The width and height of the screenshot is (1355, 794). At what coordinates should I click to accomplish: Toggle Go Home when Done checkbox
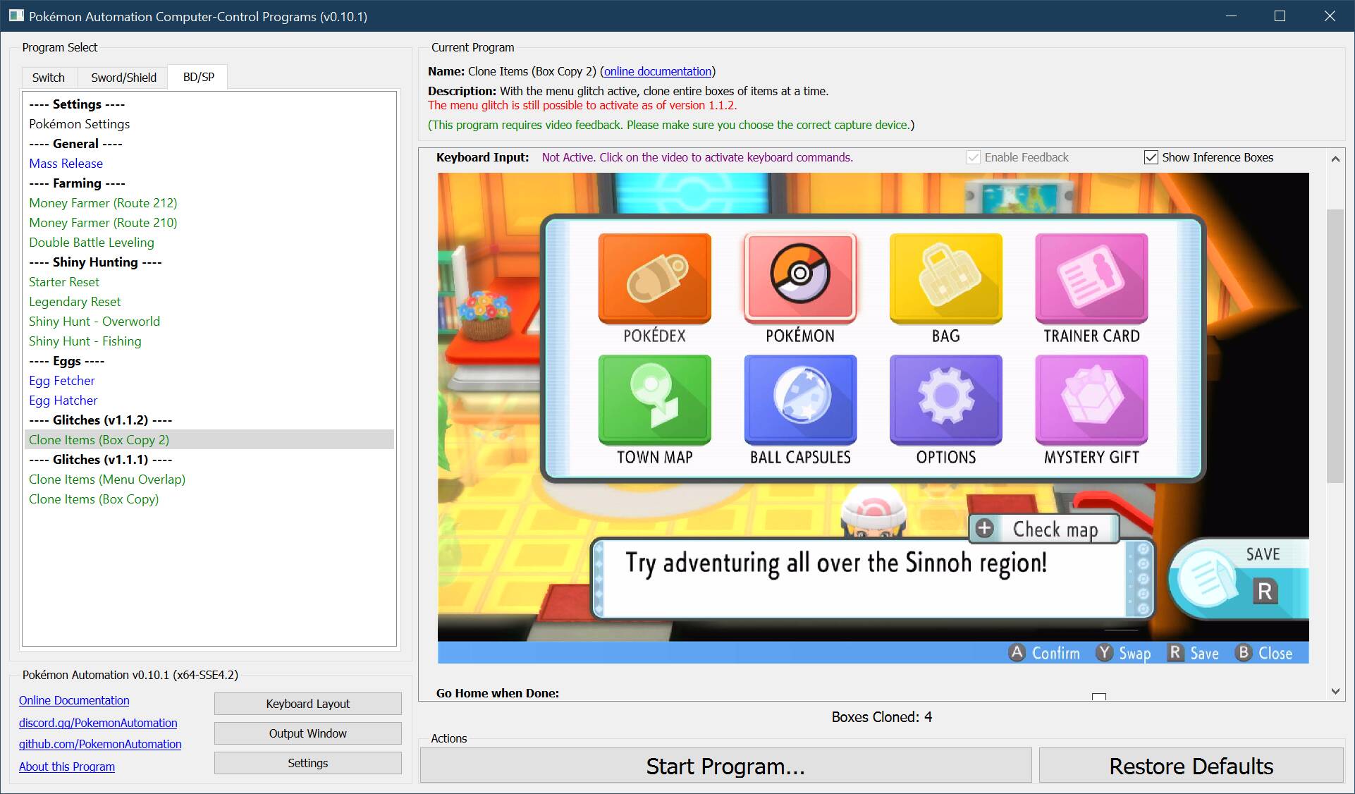[1098, 696]
